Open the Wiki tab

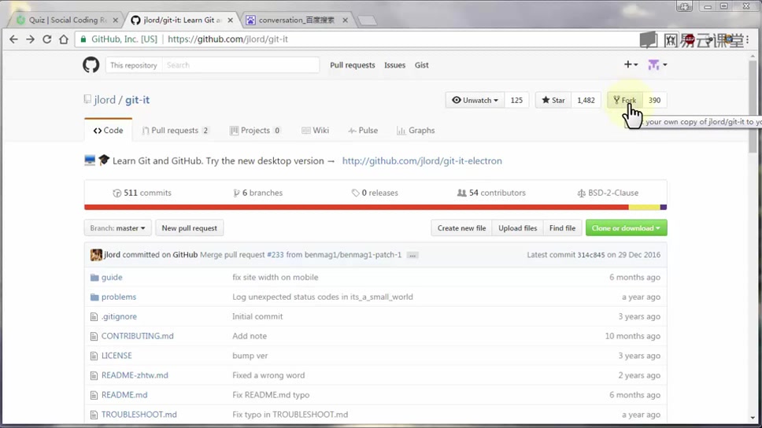pyautogui.click(x=316, y=130)
